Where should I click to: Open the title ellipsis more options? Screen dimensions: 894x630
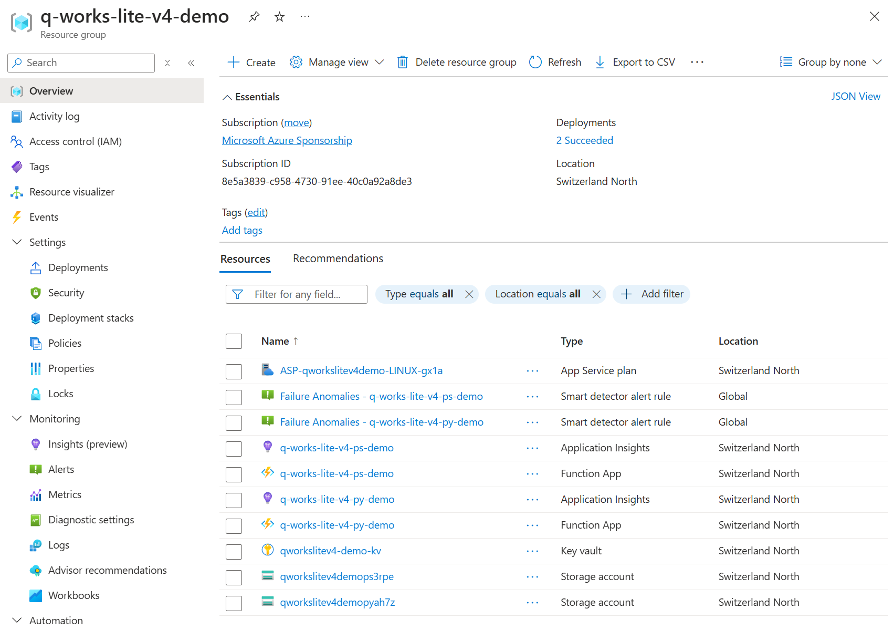pos(305,16)
